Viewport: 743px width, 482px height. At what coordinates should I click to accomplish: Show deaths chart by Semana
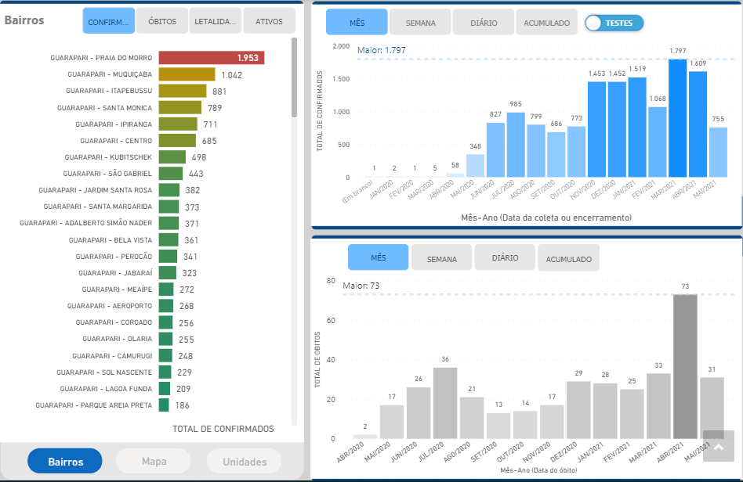point(441,258)
